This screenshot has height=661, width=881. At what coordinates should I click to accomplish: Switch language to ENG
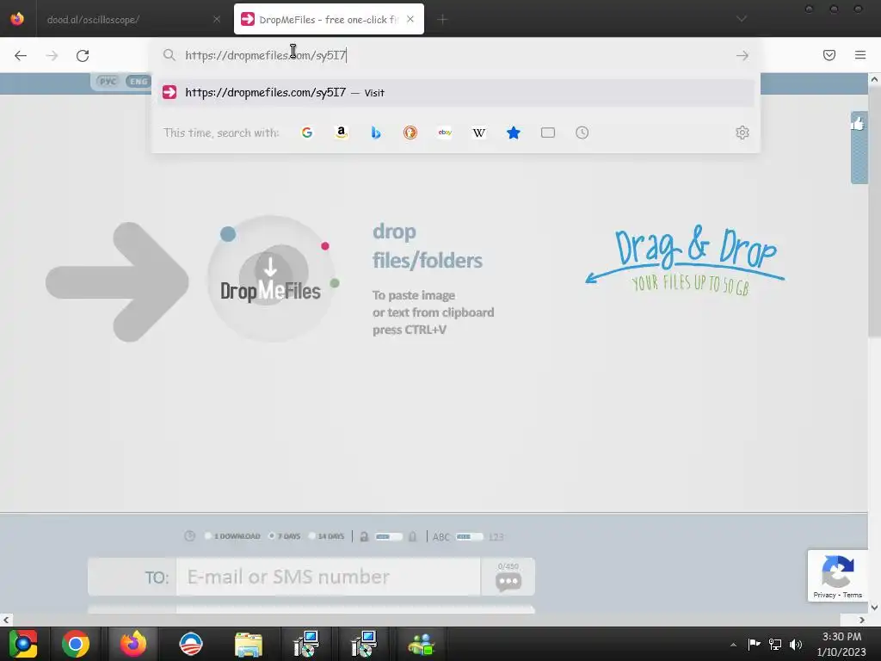pos(138,82)
